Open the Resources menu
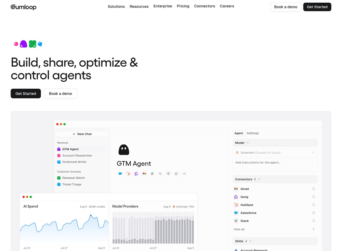The width and height of the screenshot is (342, 251). click(139, 7)
